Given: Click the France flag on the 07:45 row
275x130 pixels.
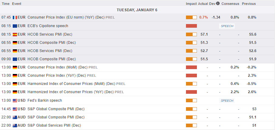Looking at the screenshot, I should pyautogui.click(x=15, y=17).
